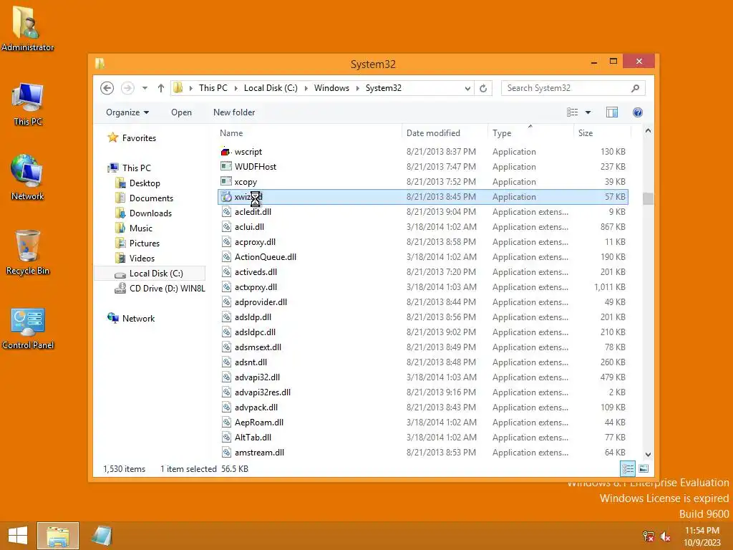This screenshot has width=733, height=550.
Task: Select the acledit.dll file icon
Action: [225, 212]
